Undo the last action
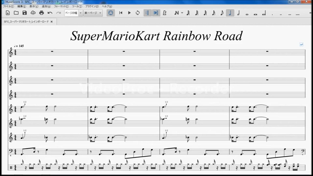The width and height of the screenshot is (313, 176). click(x=50, y=13)
